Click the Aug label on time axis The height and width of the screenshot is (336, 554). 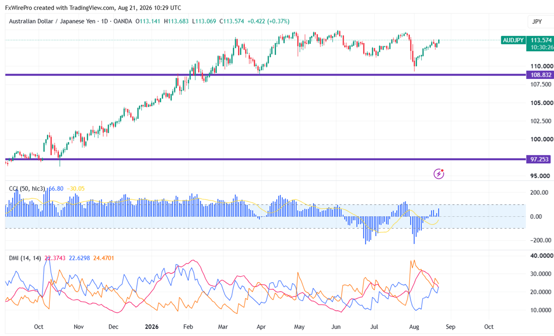click(414, 327)
